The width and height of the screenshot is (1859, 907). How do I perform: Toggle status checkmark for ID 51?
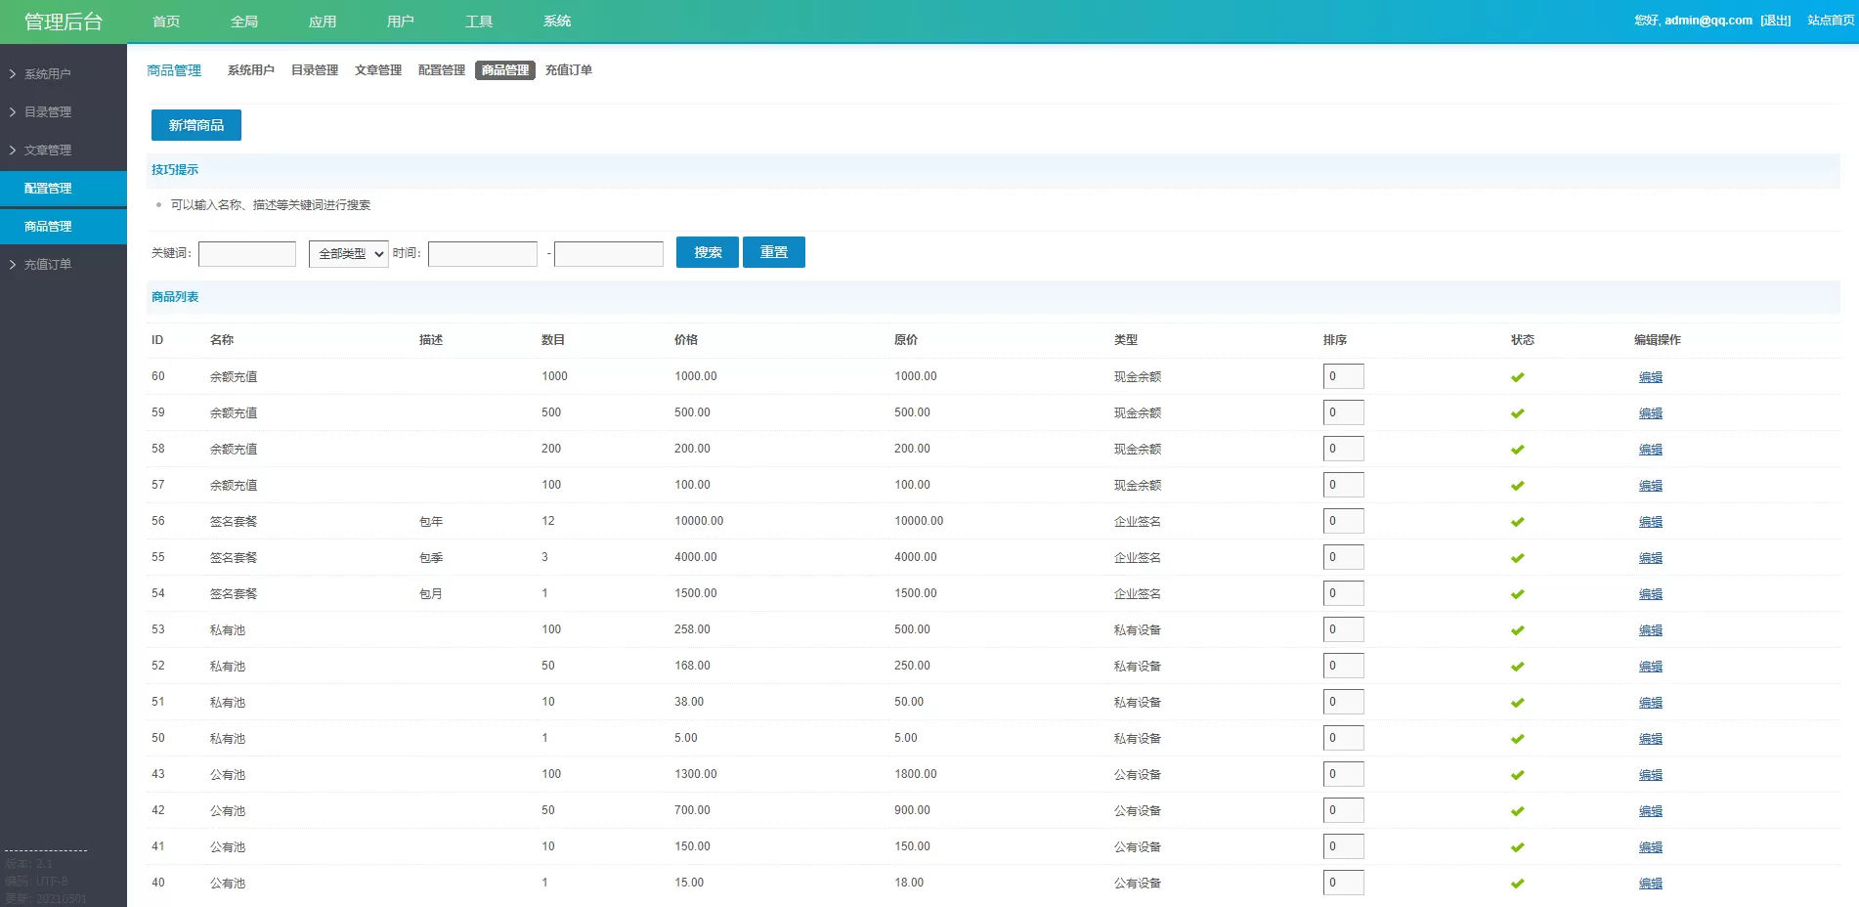(1517, 703)
